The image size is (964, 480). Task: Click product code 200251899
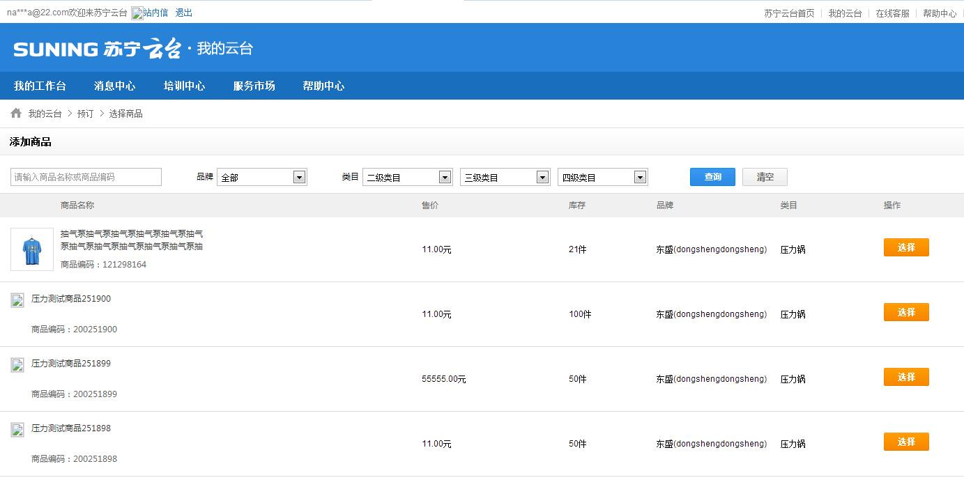pos(95,394)
